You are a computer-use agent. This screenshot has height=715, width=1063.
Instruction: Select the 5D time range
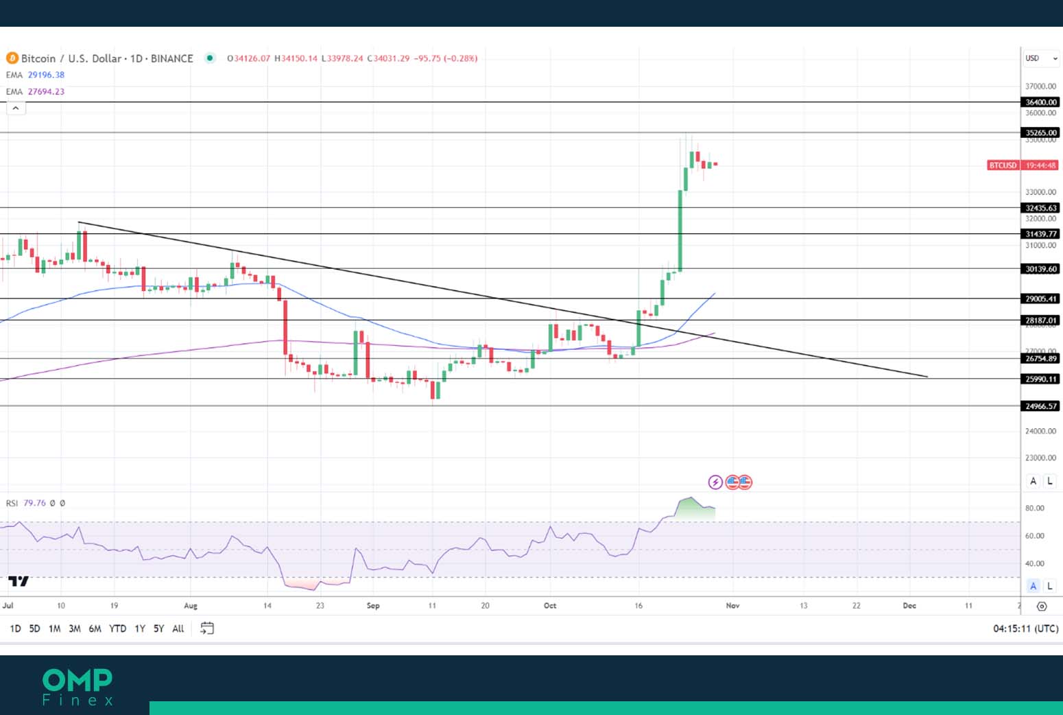34,629
